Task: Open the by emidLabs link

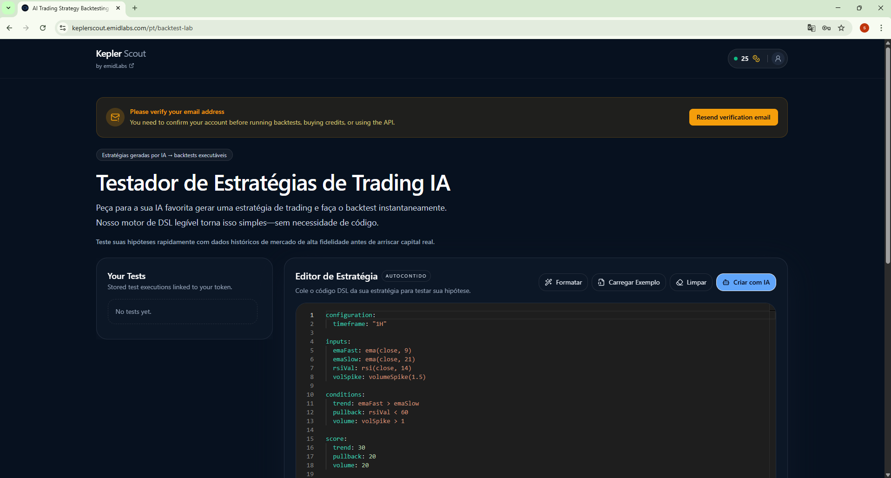Action: [x=115, y=66]
